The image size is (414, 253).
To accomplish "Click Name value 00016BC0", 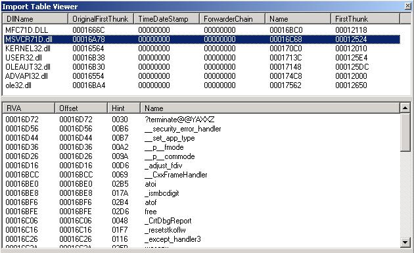I will [287, 30].
